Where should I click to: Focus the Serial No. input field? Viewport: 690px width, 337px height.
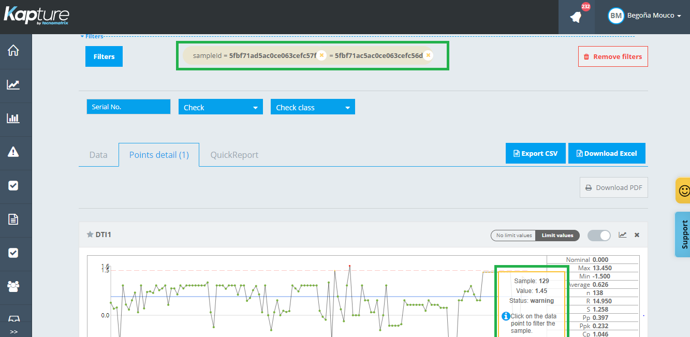(128, 107)
